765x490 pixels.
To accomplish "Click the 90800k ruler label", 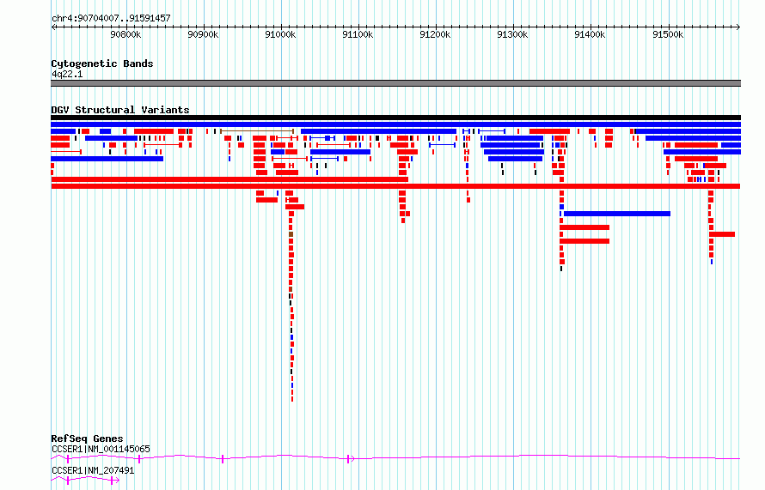I will point(125,34).
